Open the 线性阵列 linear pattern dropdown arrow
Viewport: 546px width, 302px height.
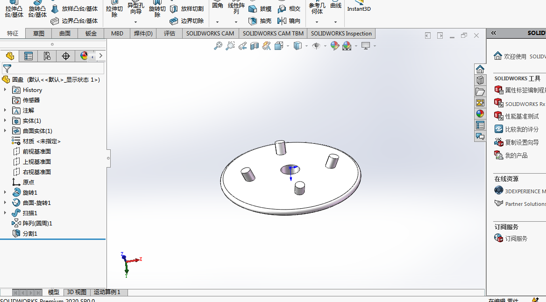(x=236, y=22)
